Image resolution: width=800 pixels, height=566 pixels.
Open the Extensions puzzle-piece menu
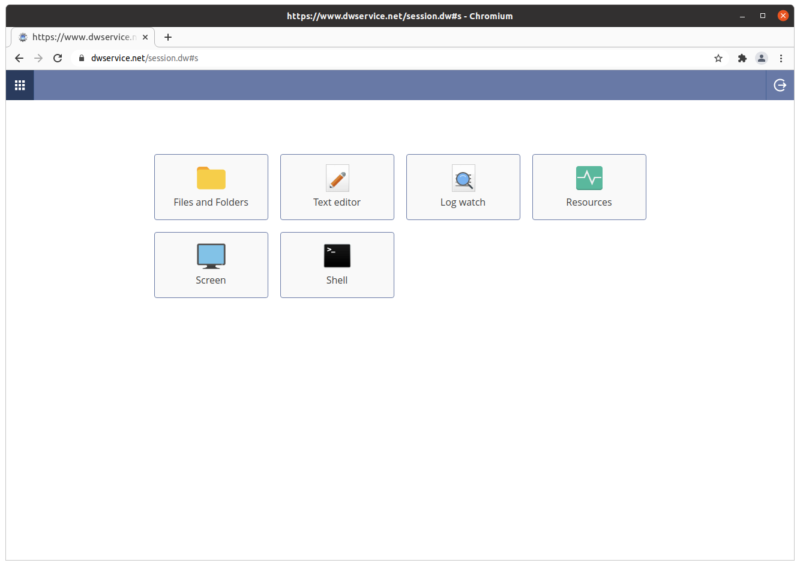pyautogui.click(x=742, y=58)
